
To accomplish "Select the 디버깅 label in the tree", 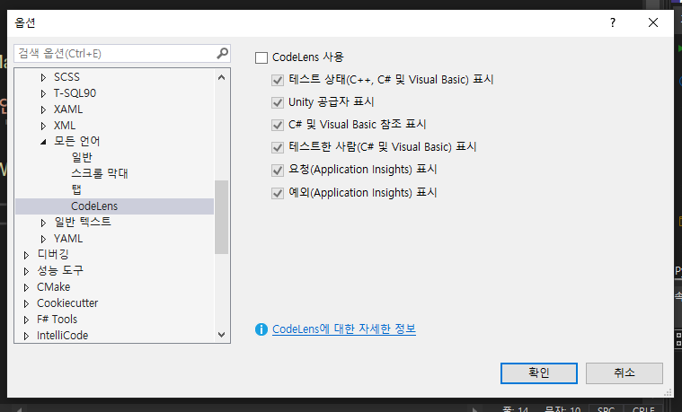I will click(x=53, y=254).
